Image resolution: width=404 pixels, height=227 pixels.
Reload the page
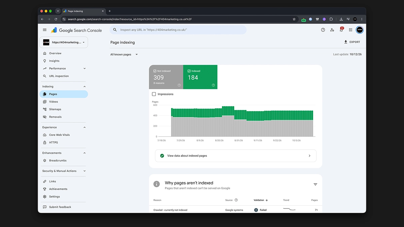tap(56, 19)
